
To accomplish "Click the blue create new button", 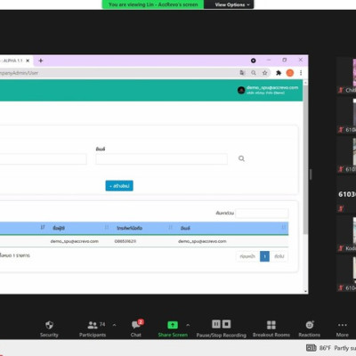I will 119,186.
